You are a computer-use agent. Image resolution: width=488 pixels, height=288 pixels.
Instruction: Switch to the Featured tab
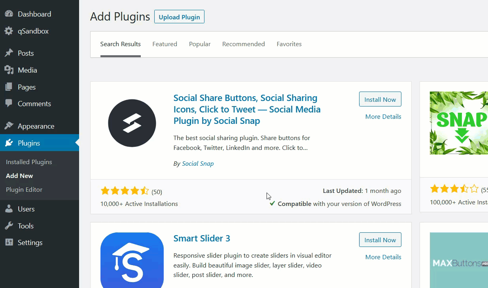pyautogui.click(x=165, y=44)
